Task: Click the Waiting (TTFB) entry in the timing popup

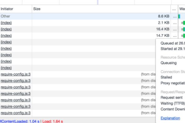Action: click(173, 103)
